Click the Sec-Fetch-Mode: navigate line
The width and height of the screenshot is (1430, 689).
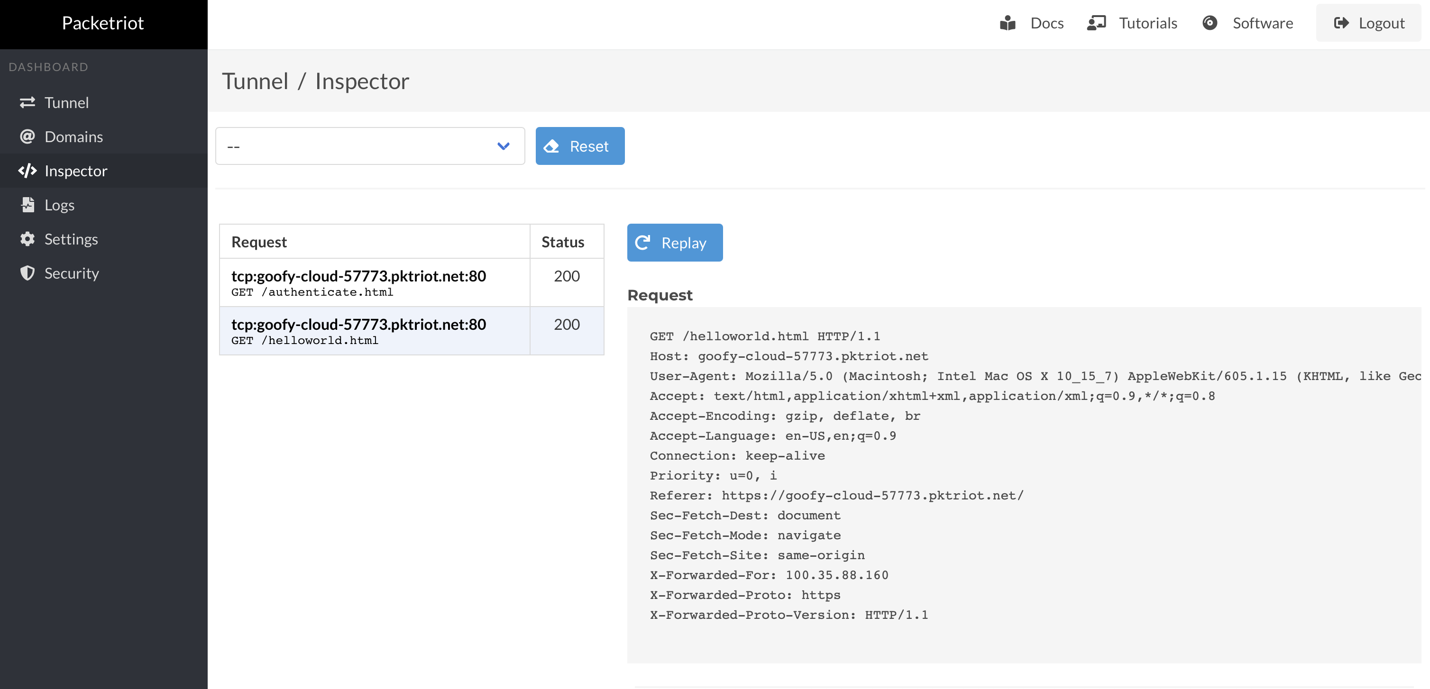745,536
